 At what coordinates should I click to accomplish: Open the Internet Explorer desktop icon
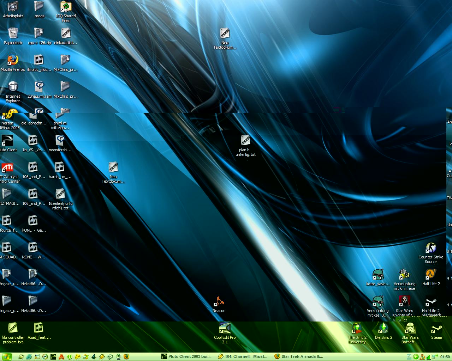point(13,87)
